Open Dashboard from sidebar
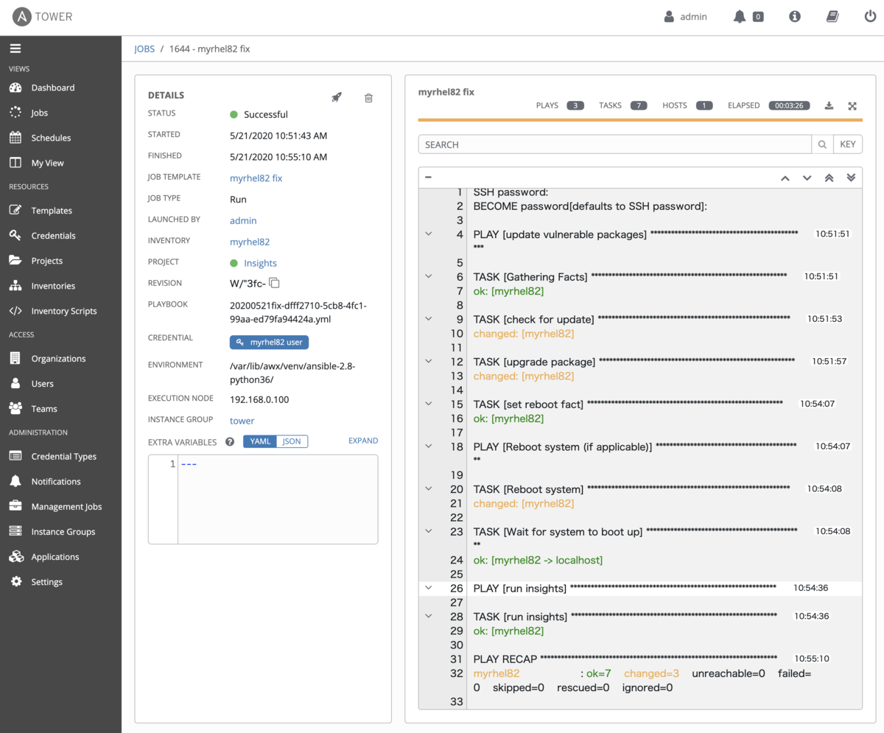Screen dimensions: 884x733 [x=52, y=88]
